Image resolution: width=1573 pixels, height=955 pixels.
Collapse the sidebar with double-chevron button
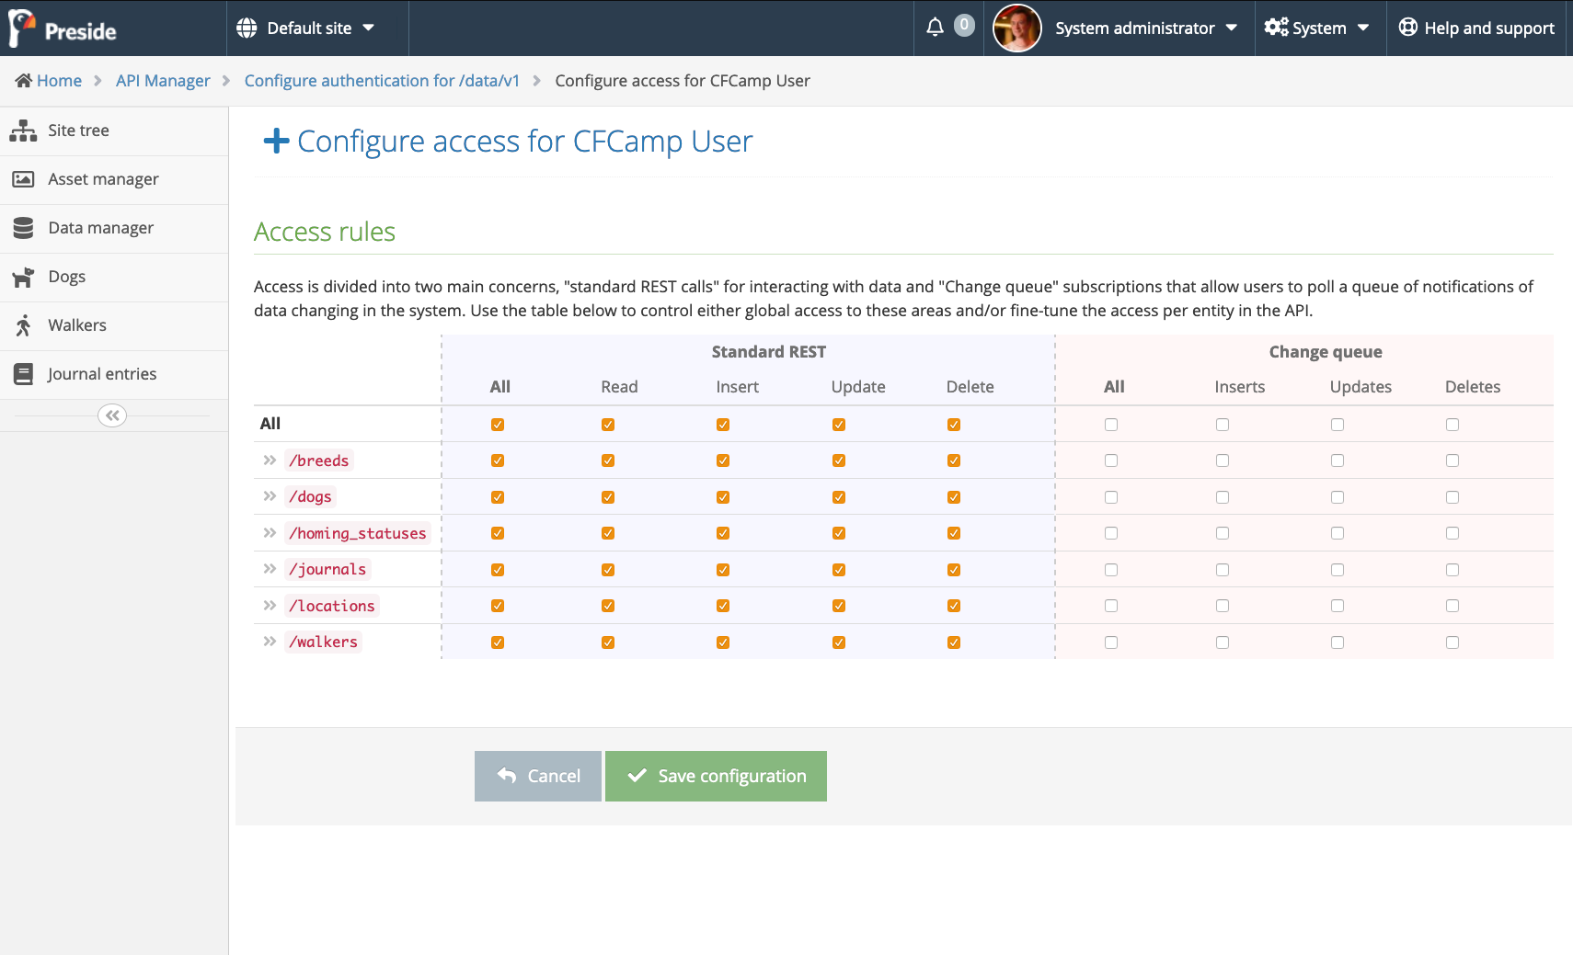(112, 416)
